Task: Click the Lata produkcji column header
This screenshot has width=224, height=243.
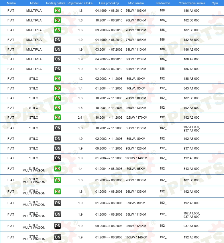Action: (x=109, y=3)
